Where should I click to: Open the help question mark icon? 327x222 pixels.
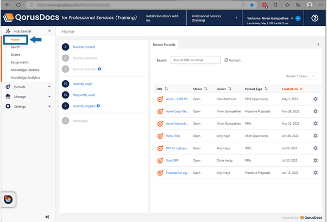315,18
